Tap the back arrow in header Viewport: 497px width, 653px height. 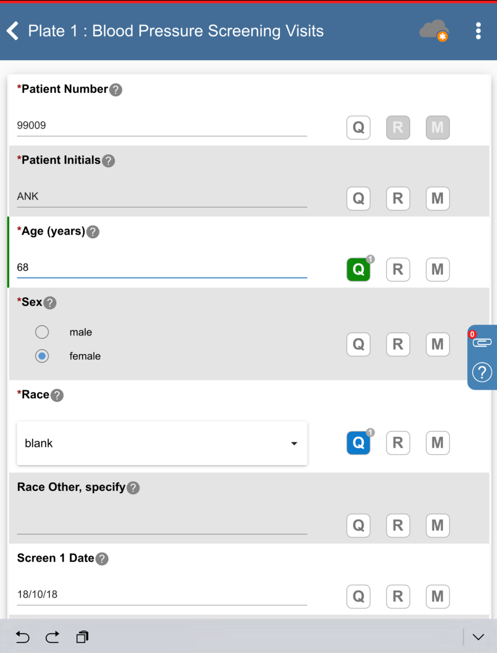pyautogui.click(x=13, y=31)
